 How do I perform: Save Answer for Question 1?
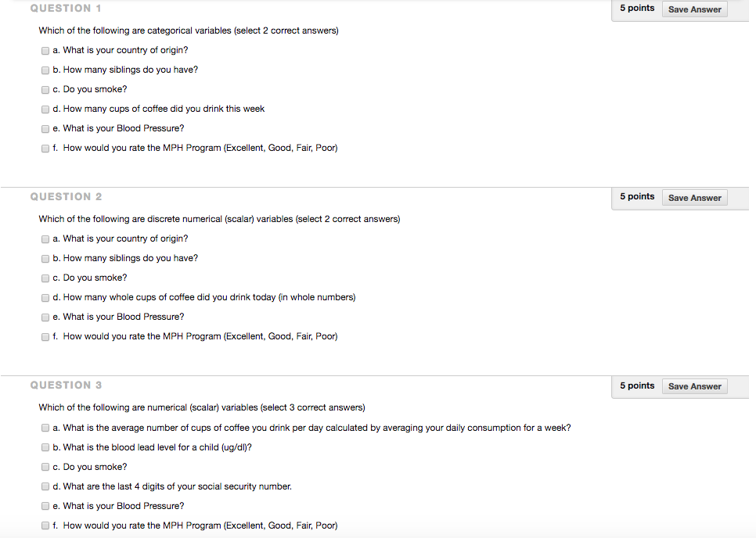pyautogui.click(x=694, y=9)
